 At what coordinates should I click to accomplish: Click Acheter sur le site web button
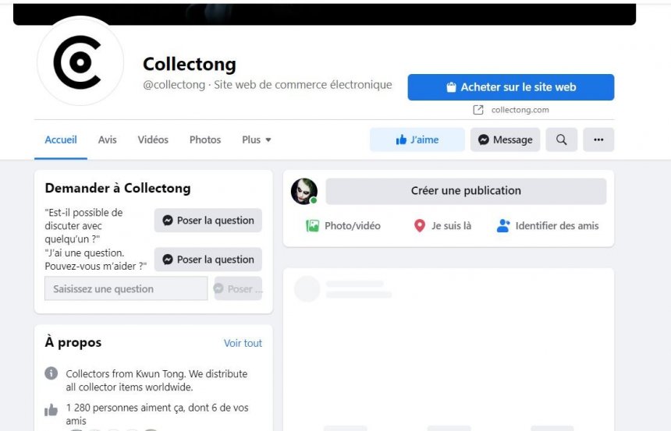510,87
